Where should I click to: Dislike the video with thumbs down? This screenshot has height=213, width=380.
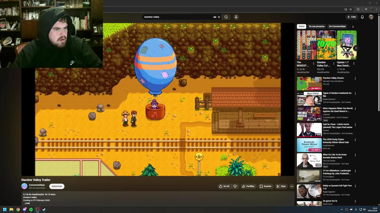point(235,186)
